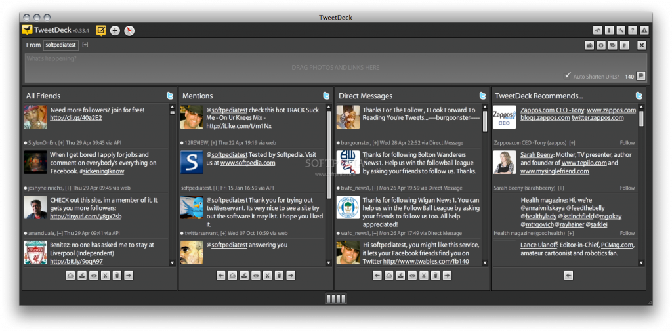Click the trash icon under Mentions column
Viewport: 672px width, 332px height.
tap(279, 276)
